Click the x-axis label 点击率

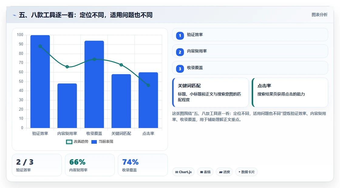click(x=148, y=134)
